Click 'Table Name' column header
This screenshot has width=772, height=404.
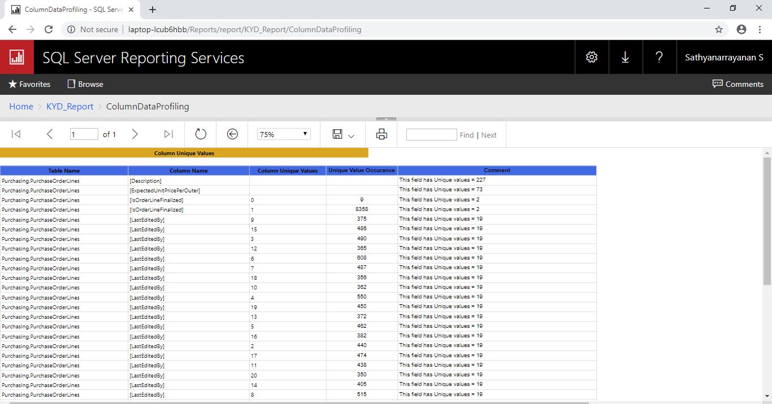(x=64, y=170)
